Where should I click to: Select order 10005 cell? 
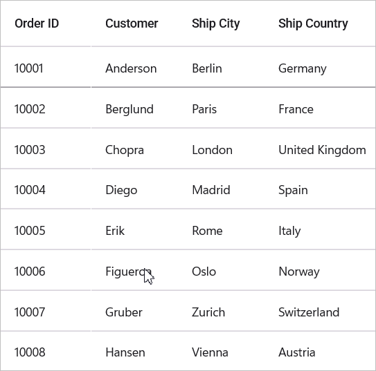coord(46,229)
